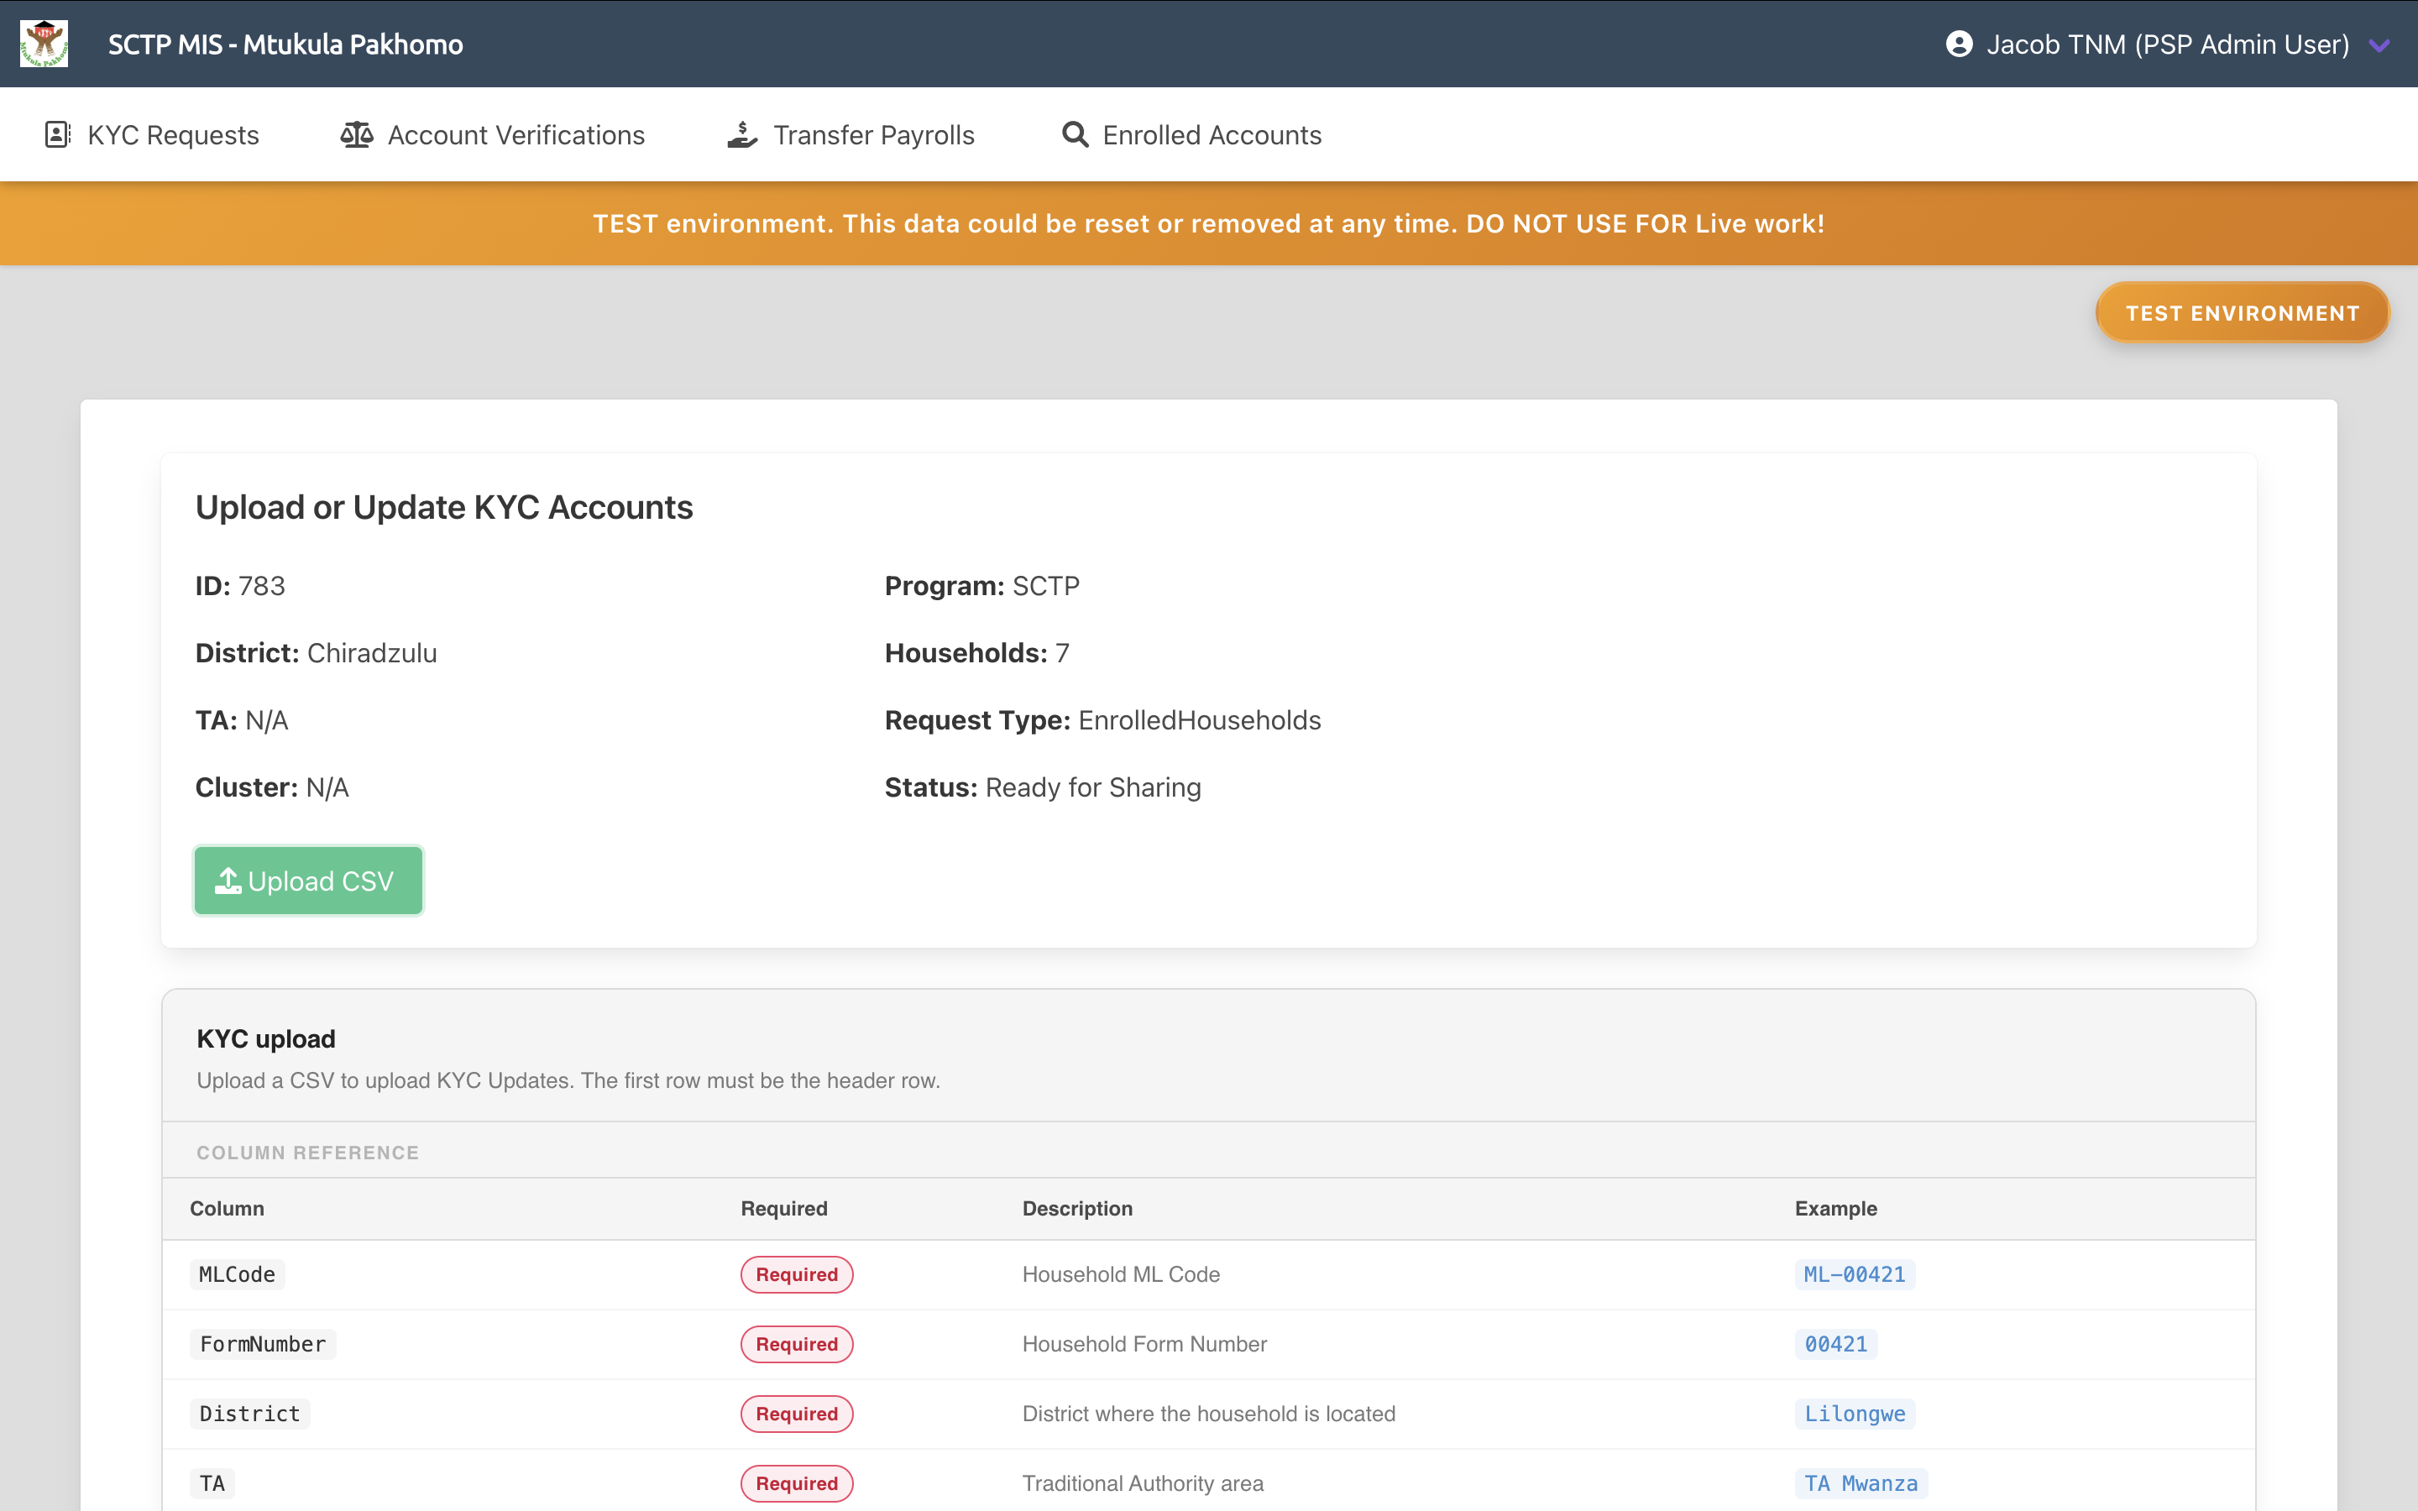Viewport: 2418px width, 1511px height.
Task: Open Jacob TNM (PSP Admin User) menu
Action: 2167,44
